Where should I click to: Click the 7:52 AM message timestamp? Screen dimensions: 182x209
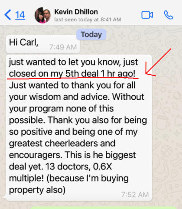135,195
